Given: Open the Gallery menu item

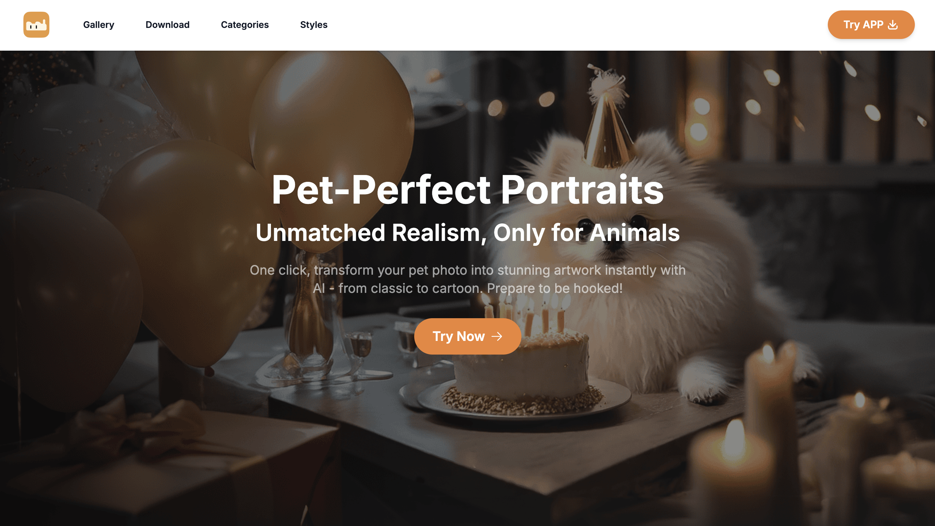Looking at the screenshot, I should (x=99, y=25).
